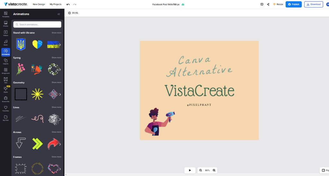Viewport: 329px width, 176px height.
Task: Click the 80% zoom level value
Action: (207, 170)
